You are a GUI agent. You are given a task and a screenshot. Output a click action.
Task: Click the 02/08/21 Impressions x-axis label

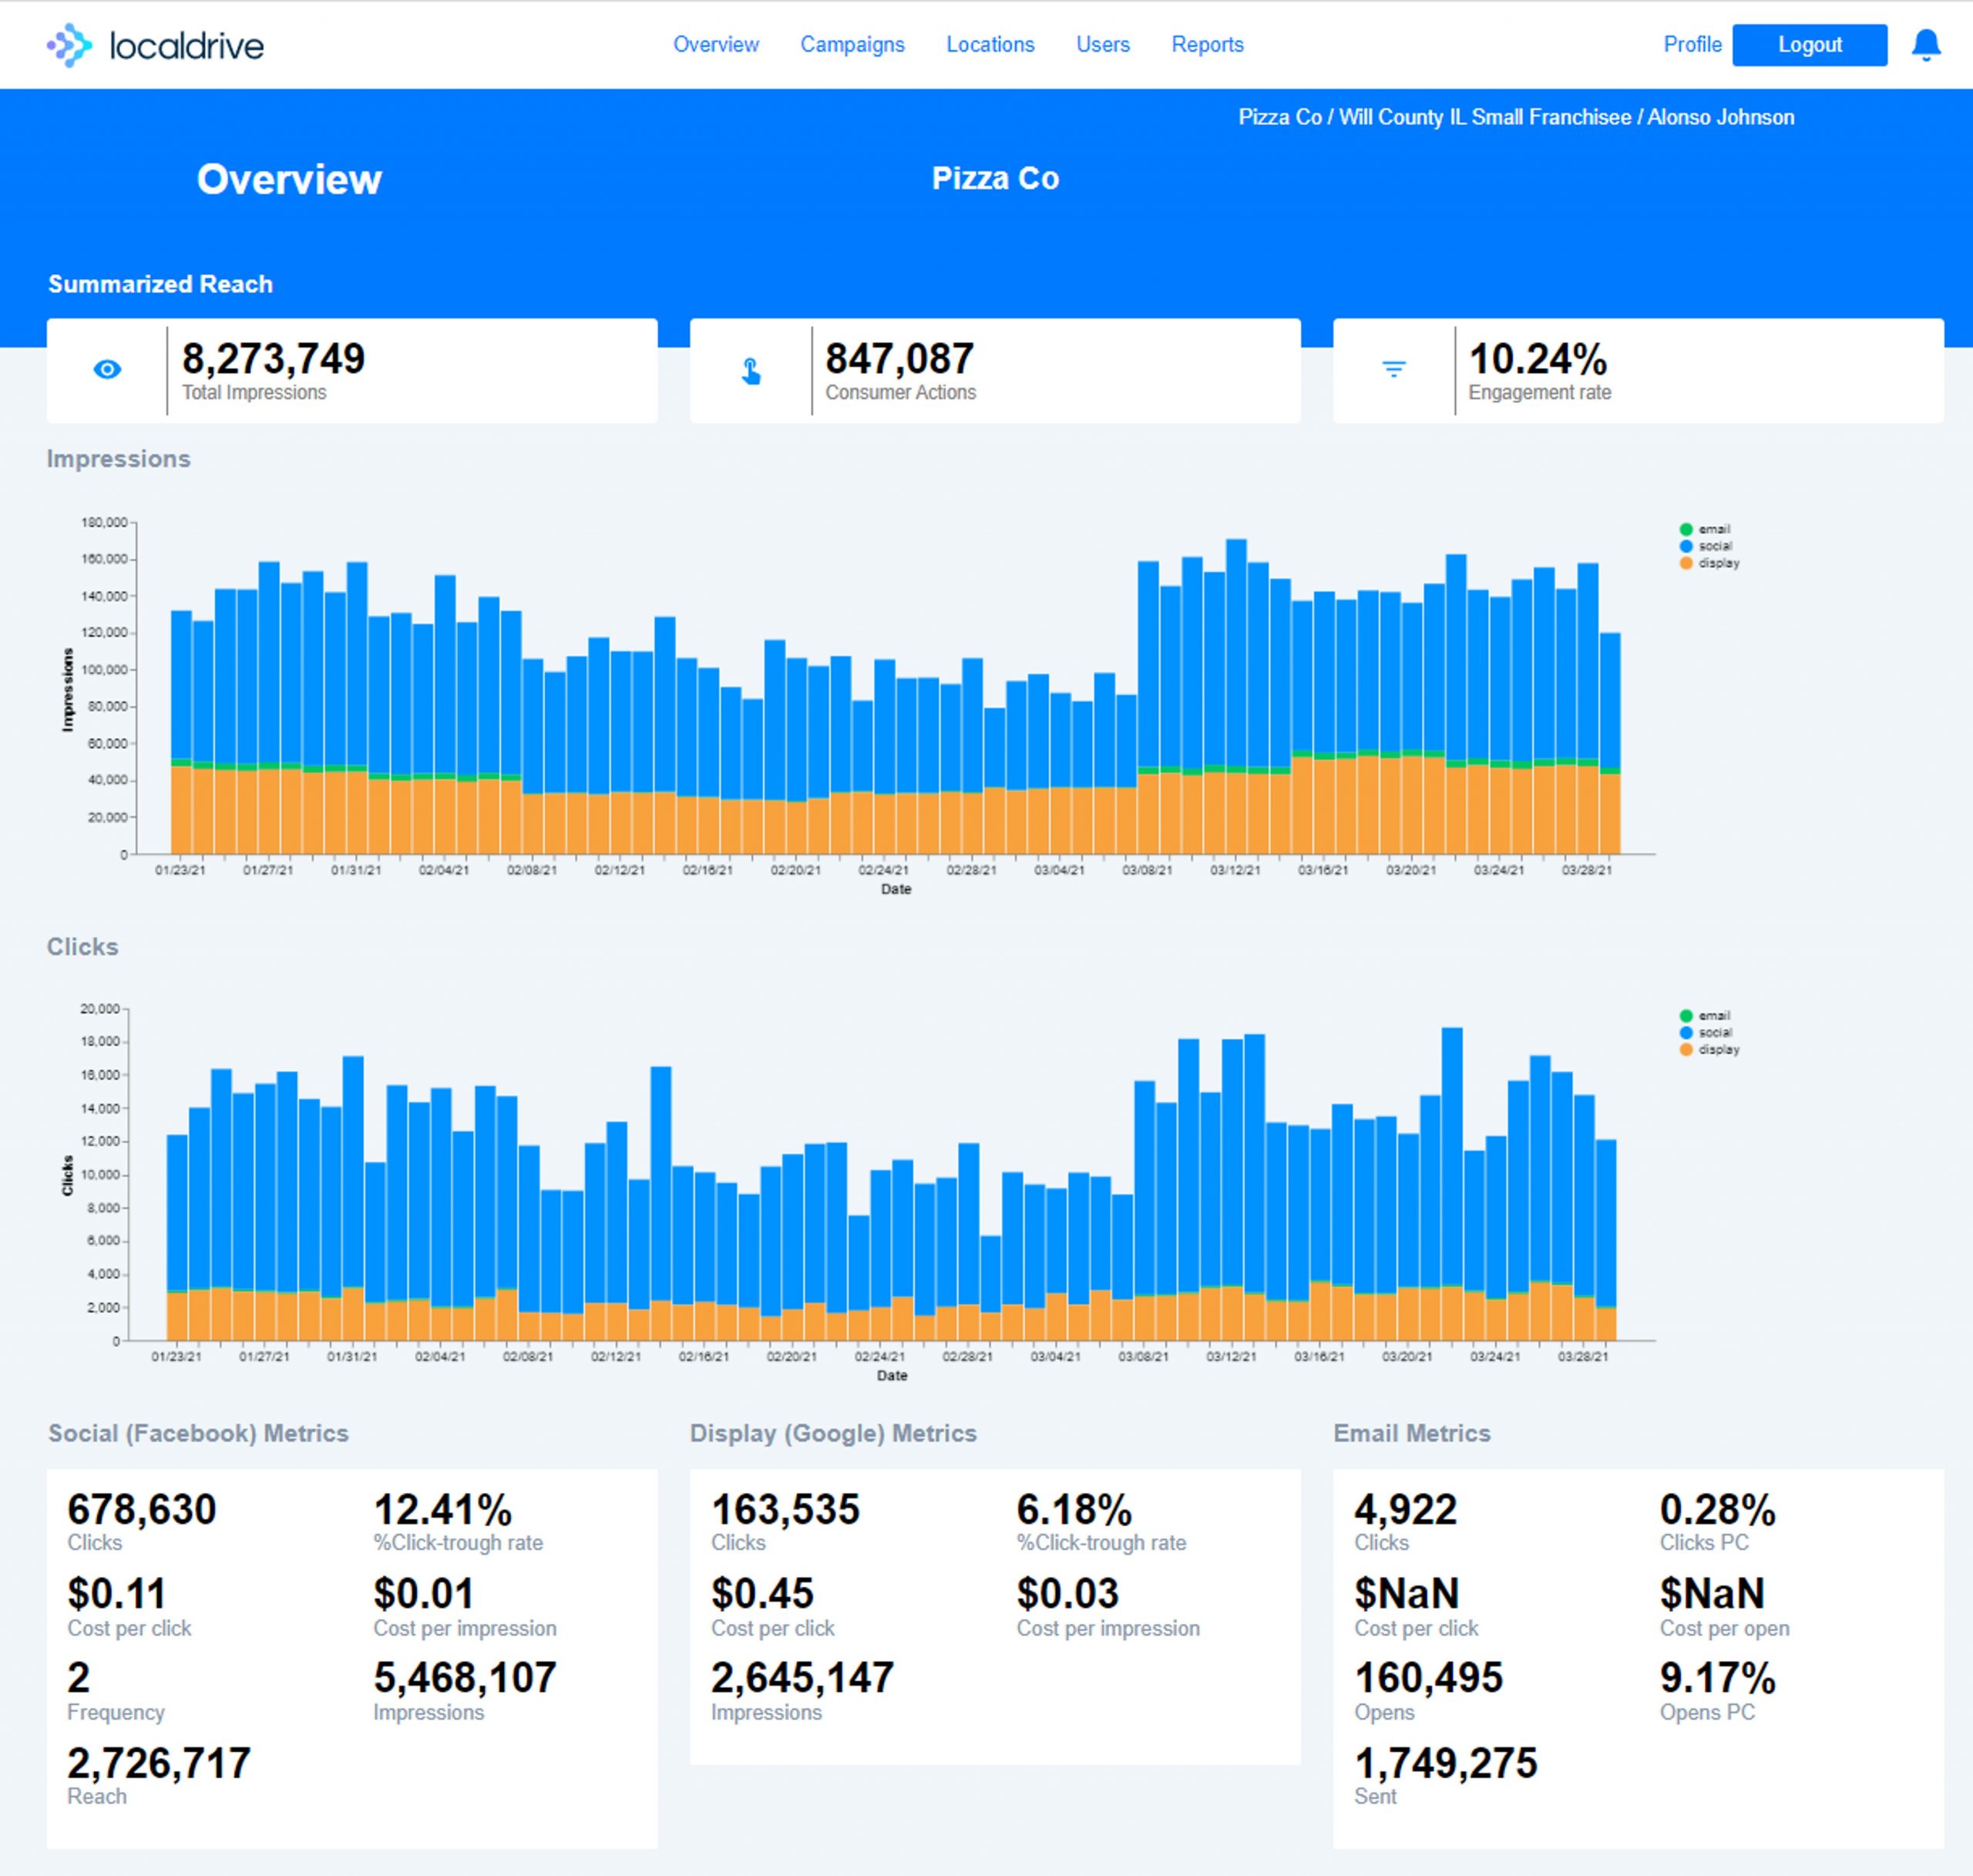pos(532,870)
